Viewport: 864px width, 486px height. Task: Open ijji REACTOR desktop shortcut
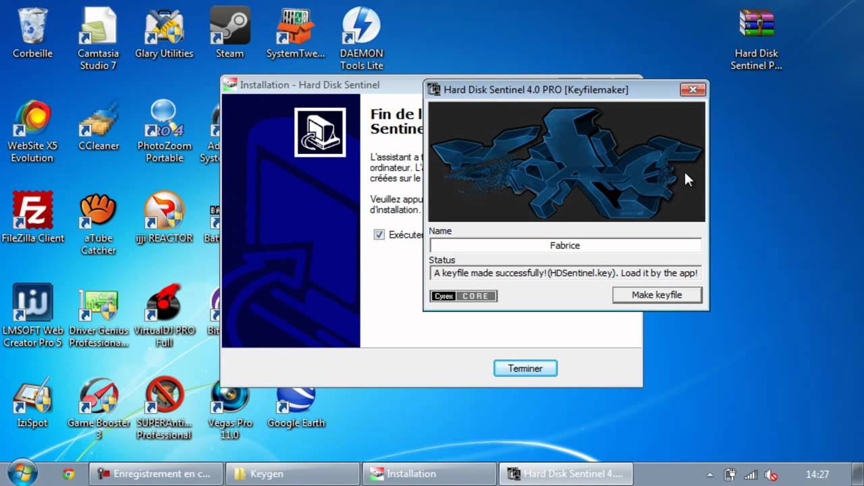click(164, 217)
